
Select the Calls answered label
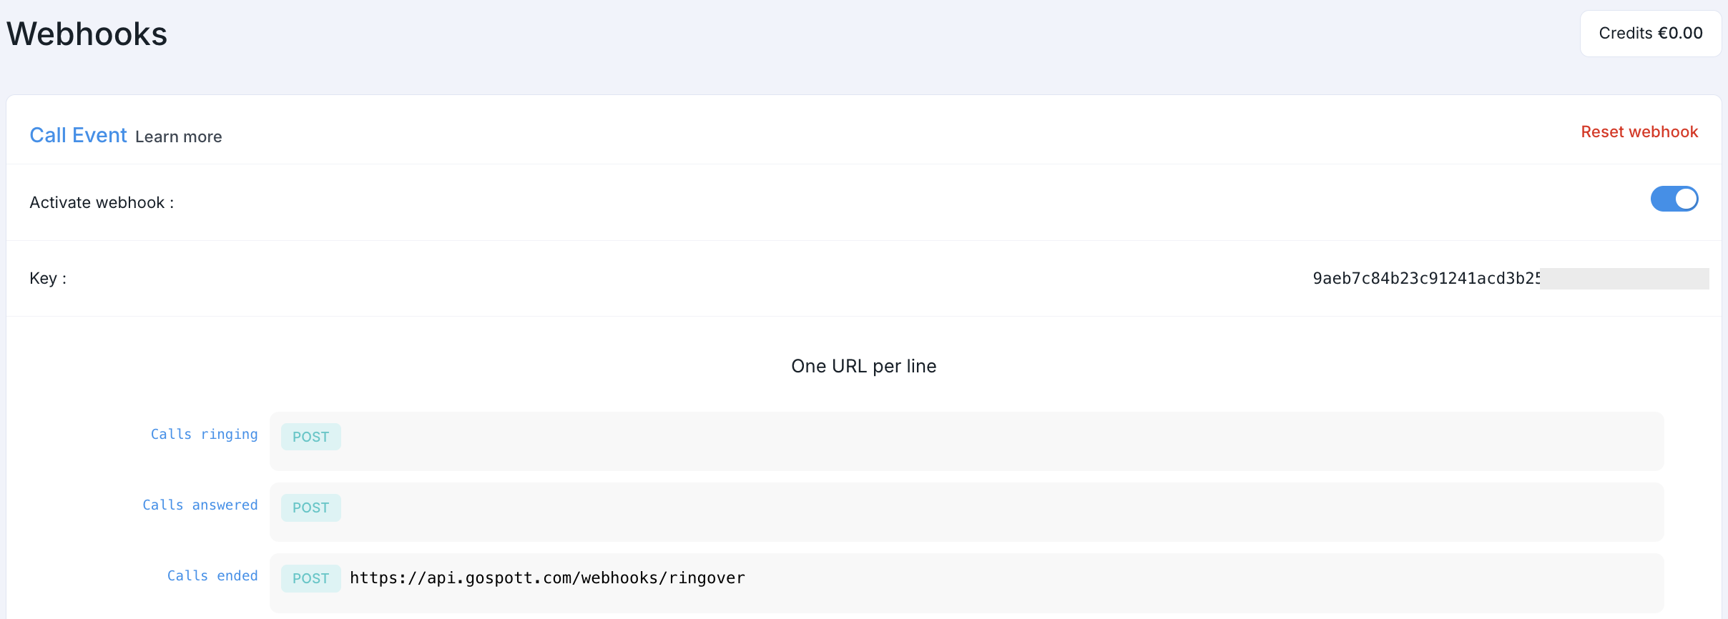click(x=200, y=505)
